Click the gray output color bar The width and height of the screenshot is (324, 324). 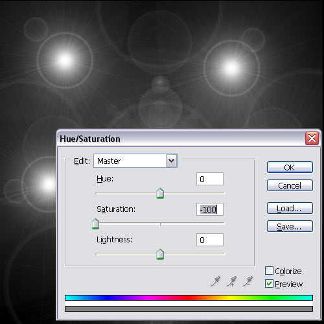tap(189, 308)
